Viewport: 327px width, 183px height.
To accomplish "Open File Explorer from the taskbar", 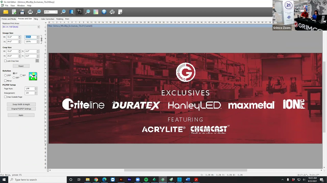I will (88, 180).
